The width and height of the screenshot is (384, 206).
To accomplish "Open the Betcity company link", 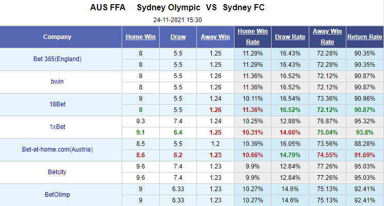I will (57, 172).
